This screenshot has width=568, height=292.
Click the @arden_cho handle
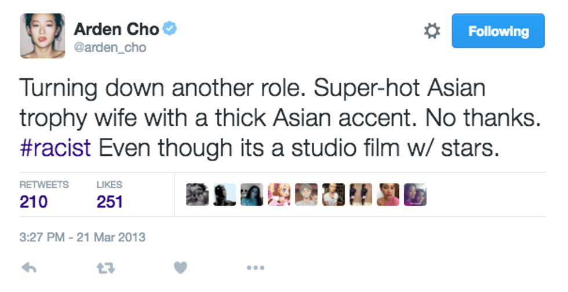[110, 48]
